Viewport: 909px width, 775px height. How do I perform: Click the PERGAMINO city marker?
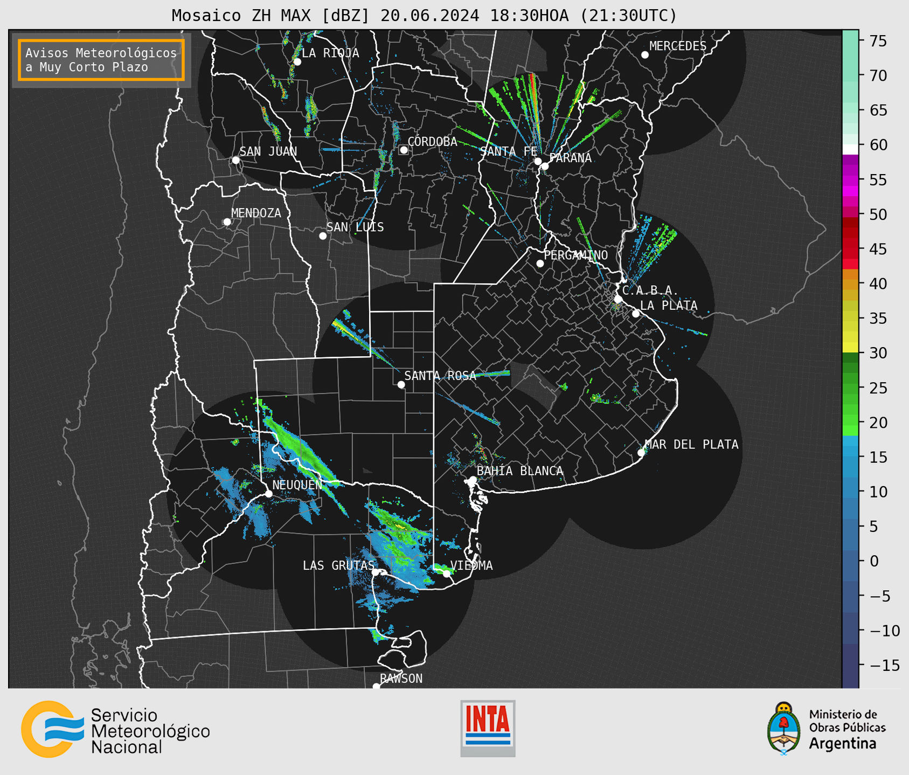point(540,264)
